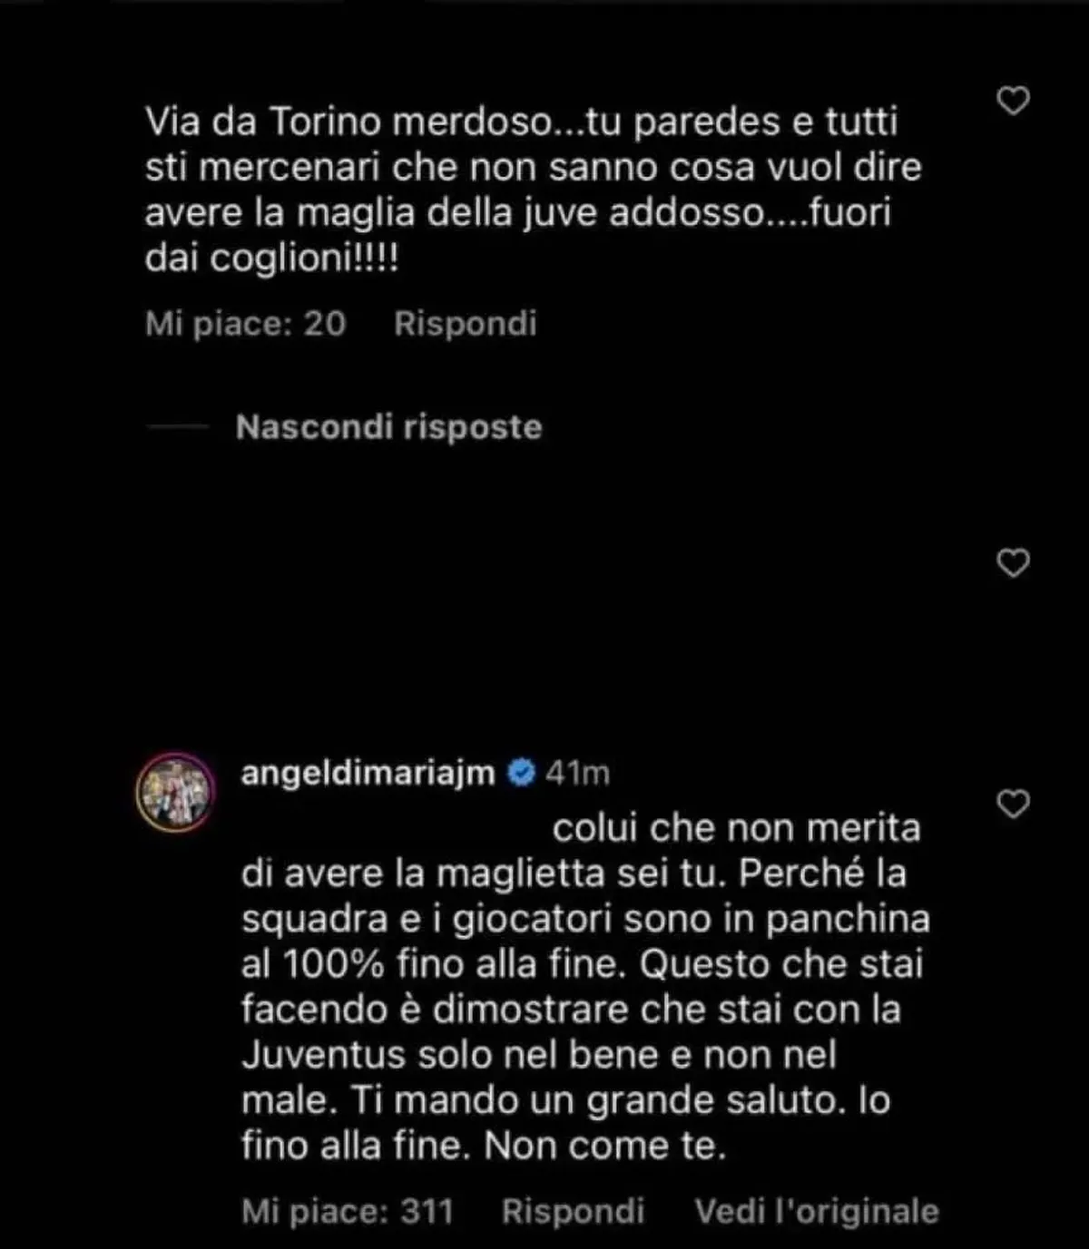Tap the dash line beside Nascondi risposte
The width and height of the screenshot is (1089, 1249).
pyautogui.click(x=181, y=428)
